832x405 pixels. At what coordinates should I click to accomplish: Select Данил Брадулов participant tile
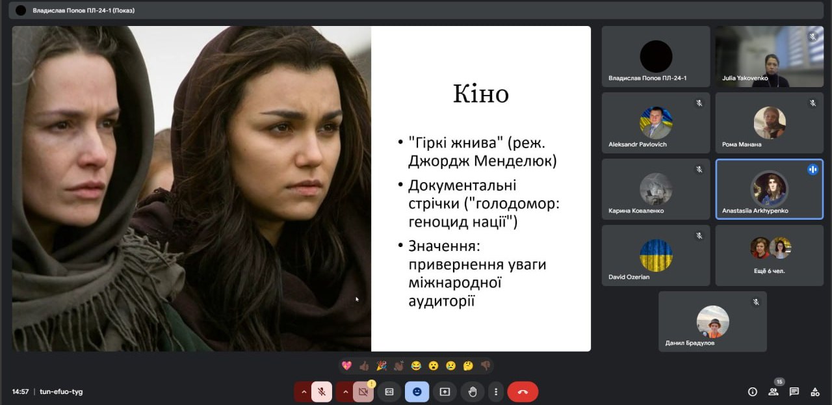coord(712,322)
